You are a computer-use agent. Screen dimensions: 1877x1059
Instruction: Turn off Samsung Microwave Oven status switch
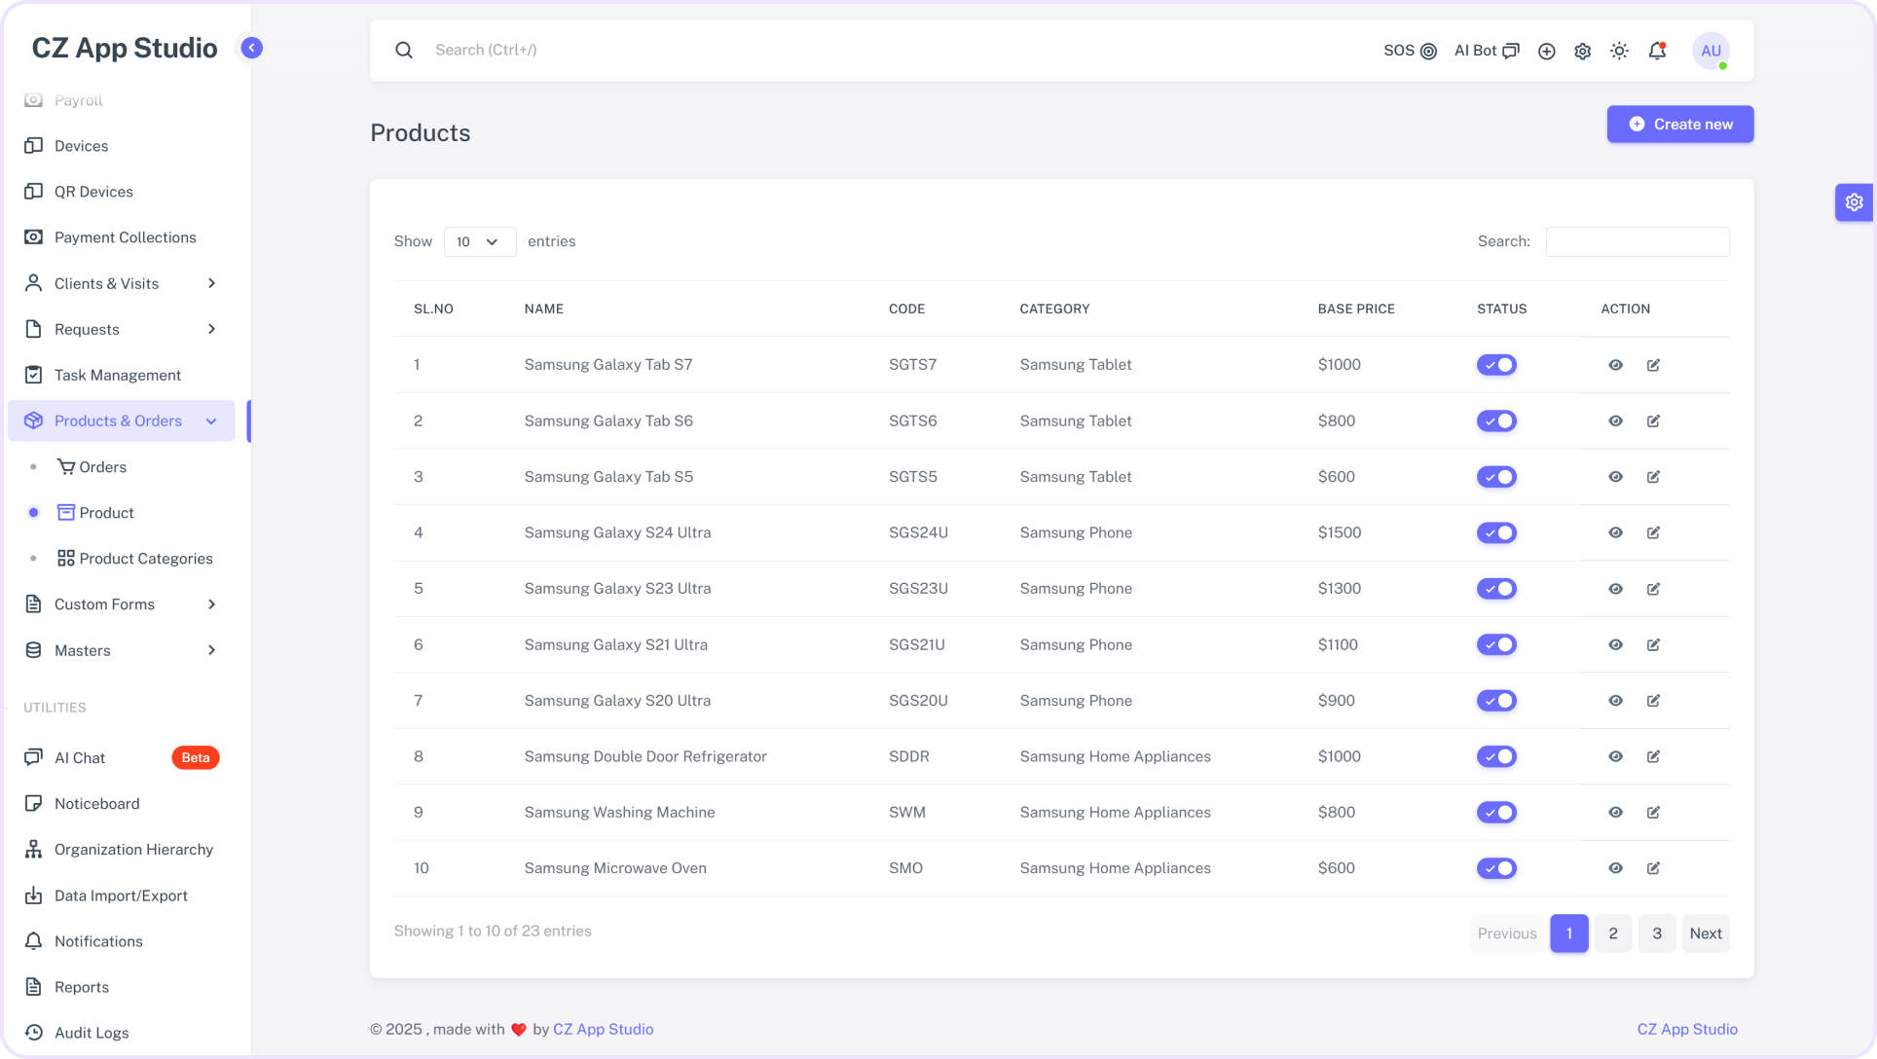(x=1496, y=868)
